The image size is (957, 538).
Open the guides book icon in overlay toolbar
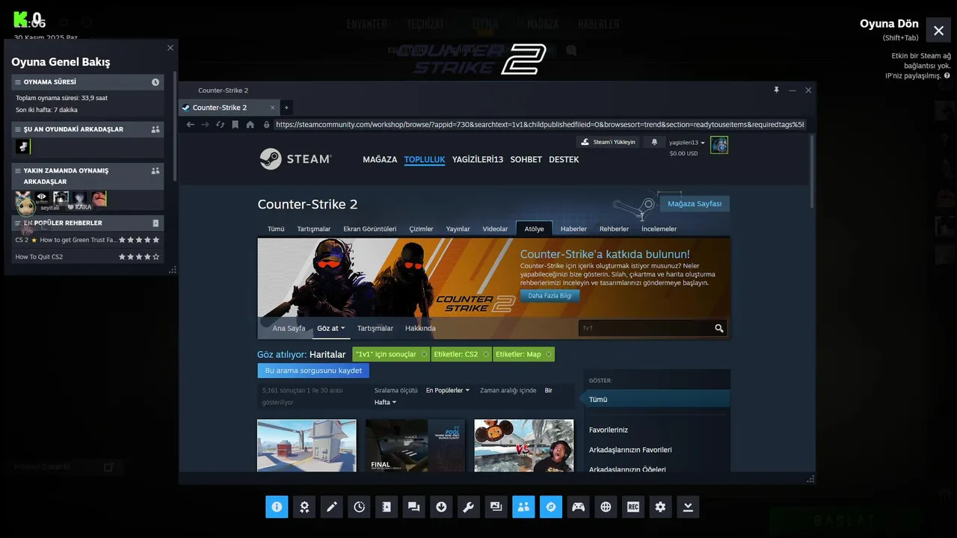click(387, 507)
